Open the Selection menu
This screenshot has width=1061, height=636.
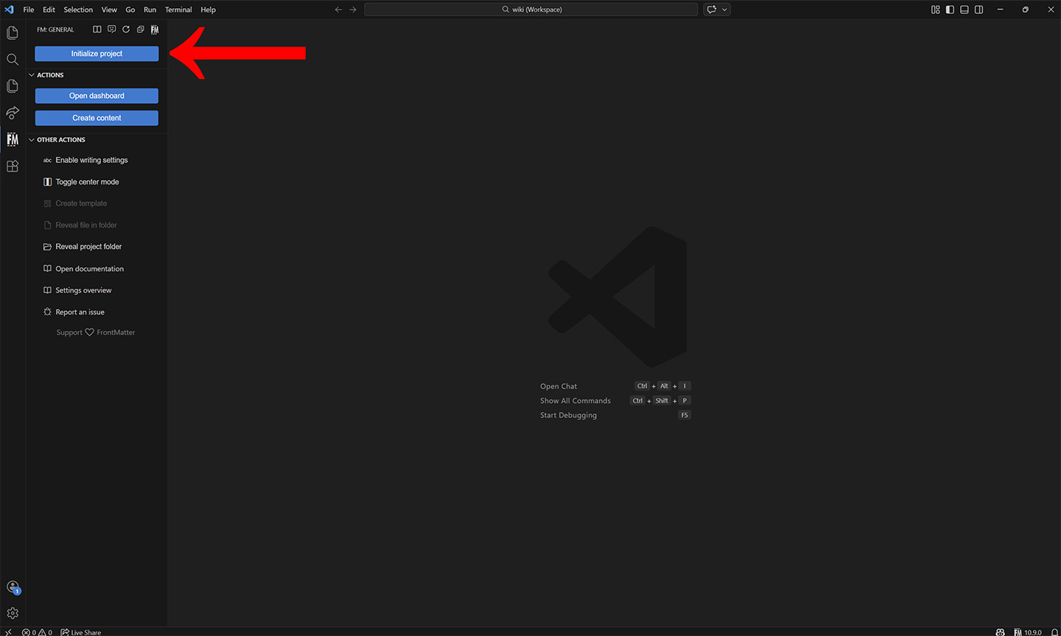(78, 10)
